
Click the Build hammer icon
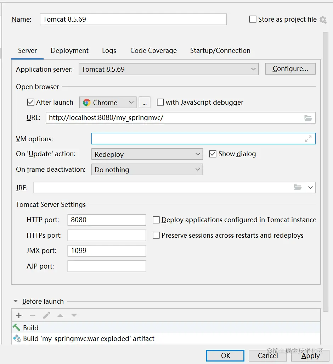[x=16, y=327]
